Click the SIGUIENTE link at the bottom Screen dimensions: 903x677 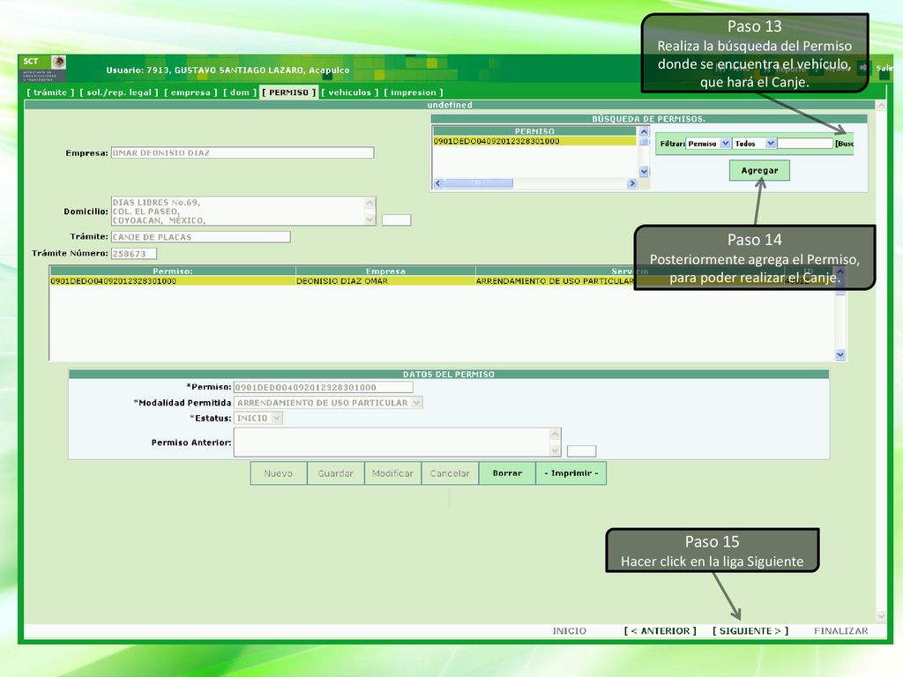(750, 631)
